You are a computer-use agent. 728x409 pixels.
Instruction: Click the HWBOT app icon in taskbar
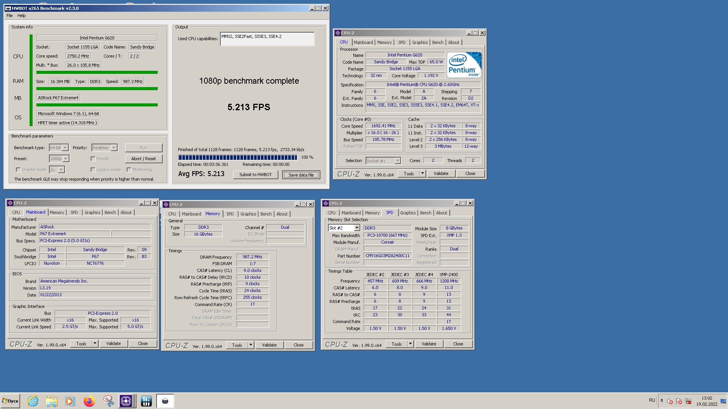pyautogui.click(x=146, y=401)
